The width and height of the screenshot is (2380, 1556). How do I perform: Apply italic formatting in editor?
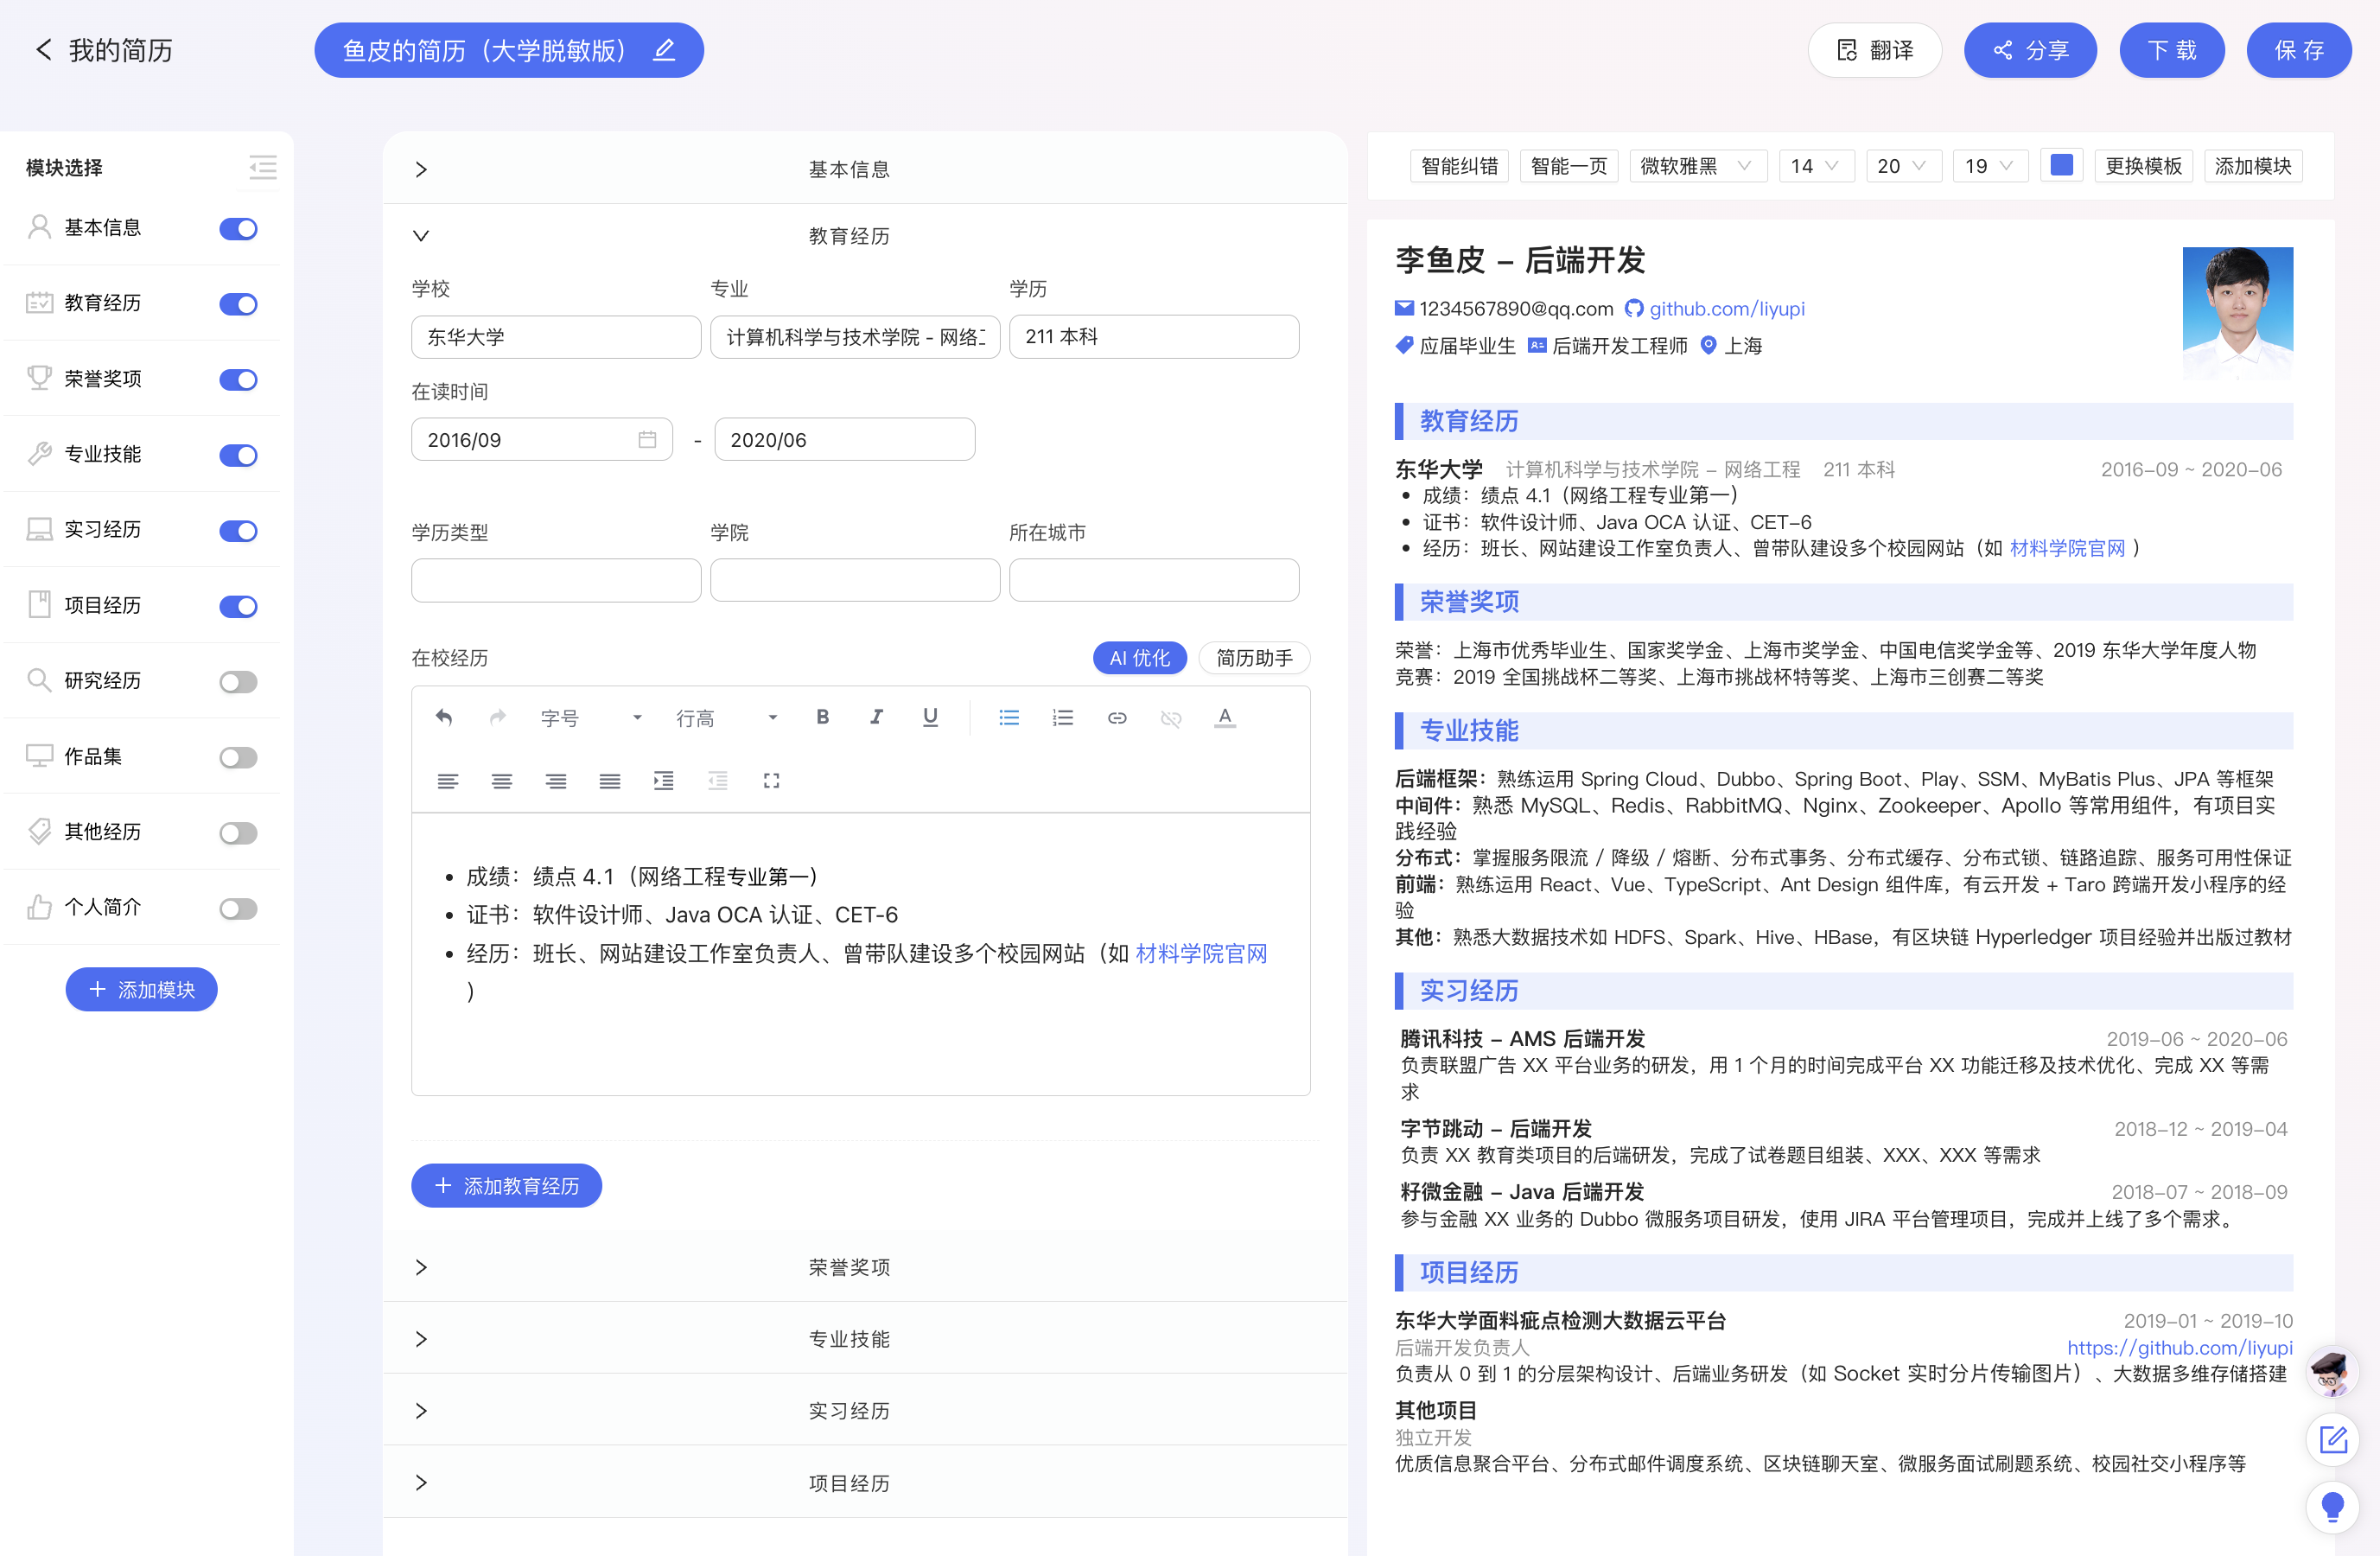tap(876, 717)
